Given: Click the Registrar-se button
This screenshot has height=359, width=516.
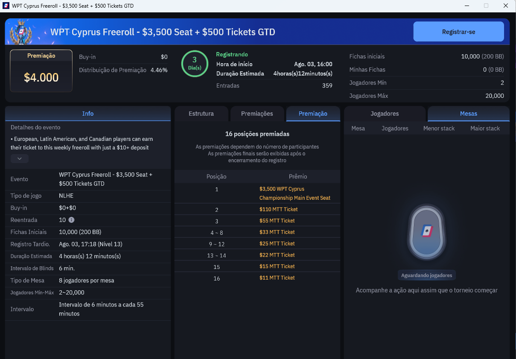Looking at the screenshot, I should coord(458,32).
